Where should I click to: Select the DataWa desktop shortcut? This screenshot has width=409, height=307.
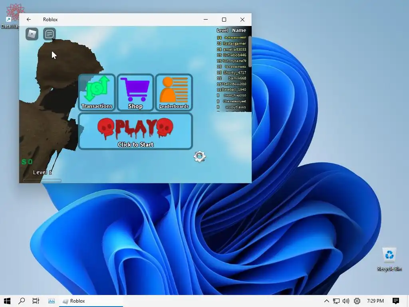(x=10, y=16)
